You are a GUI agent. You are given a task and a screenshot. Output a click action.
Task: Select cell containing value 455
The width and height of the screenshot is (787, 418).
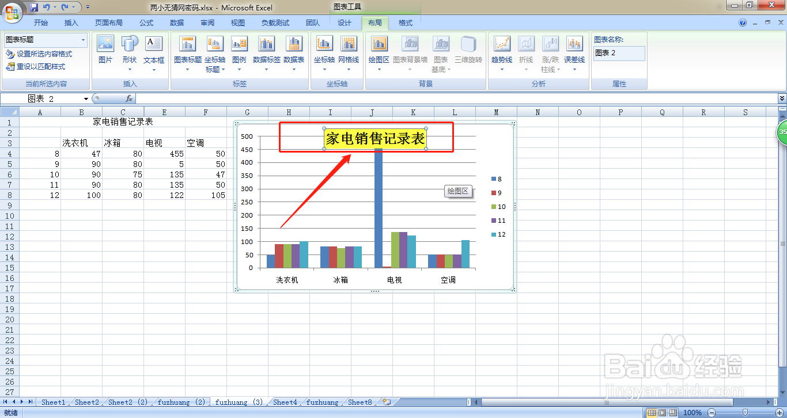164,154
